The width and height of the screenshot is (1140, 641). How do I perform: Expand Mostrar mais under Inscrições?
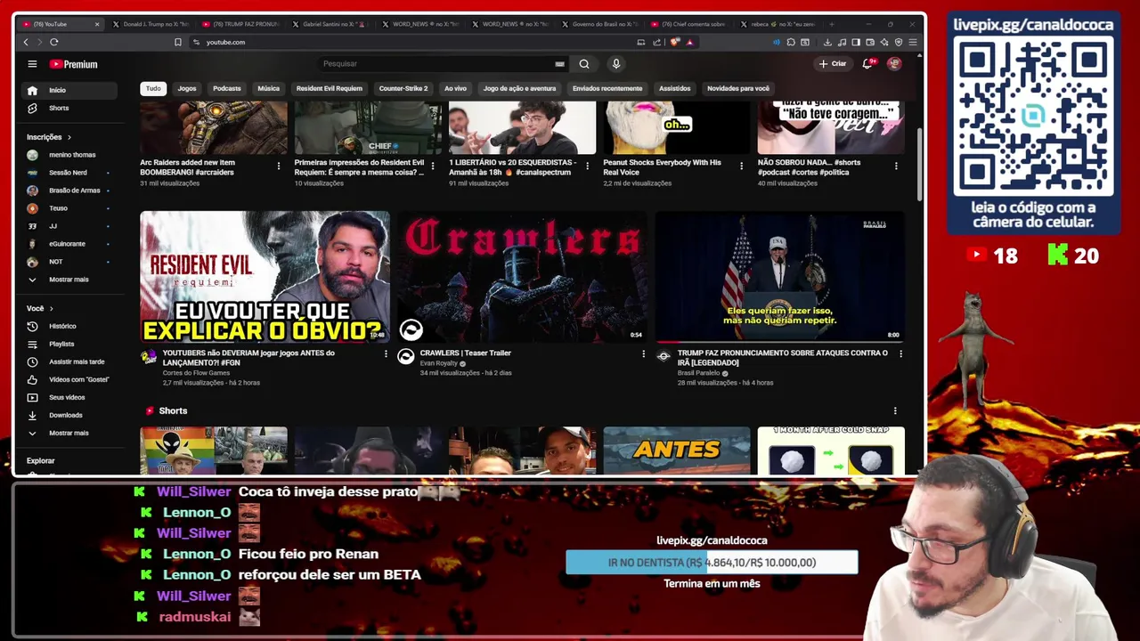click(70, 280)
